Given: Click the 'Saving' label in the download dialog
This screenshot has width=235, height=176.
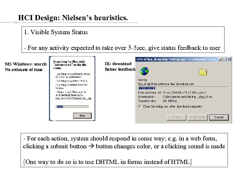Looking at the screenshot, I should pos(142,80).
